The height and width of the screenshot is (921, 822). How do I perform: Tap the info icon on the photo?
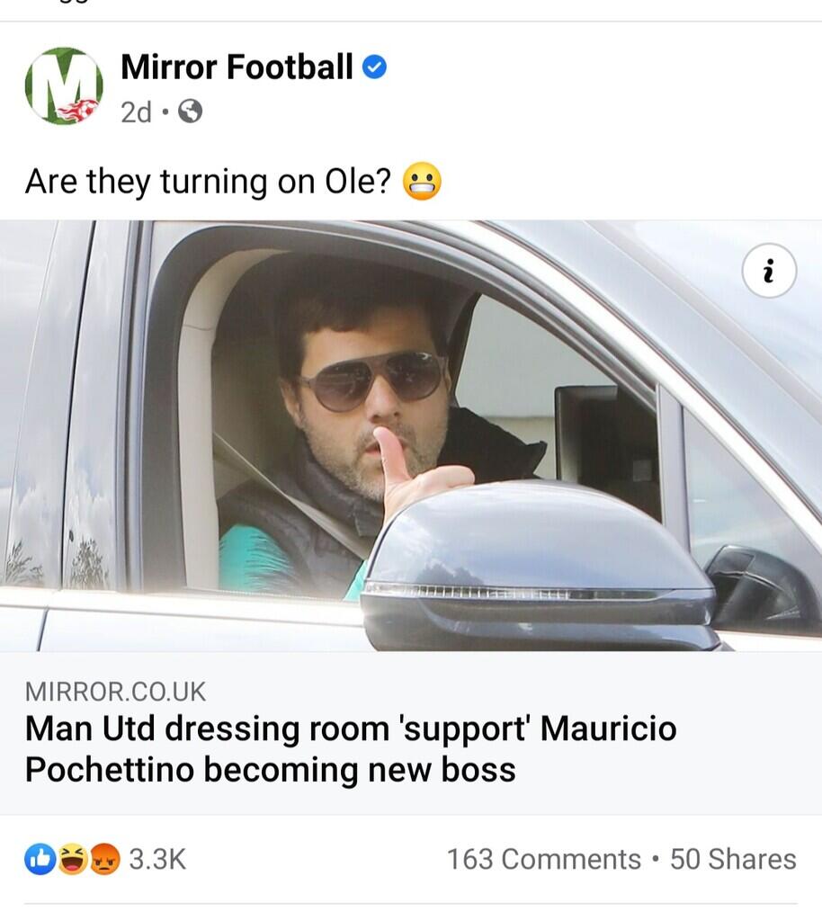click(x=770, y=270)
